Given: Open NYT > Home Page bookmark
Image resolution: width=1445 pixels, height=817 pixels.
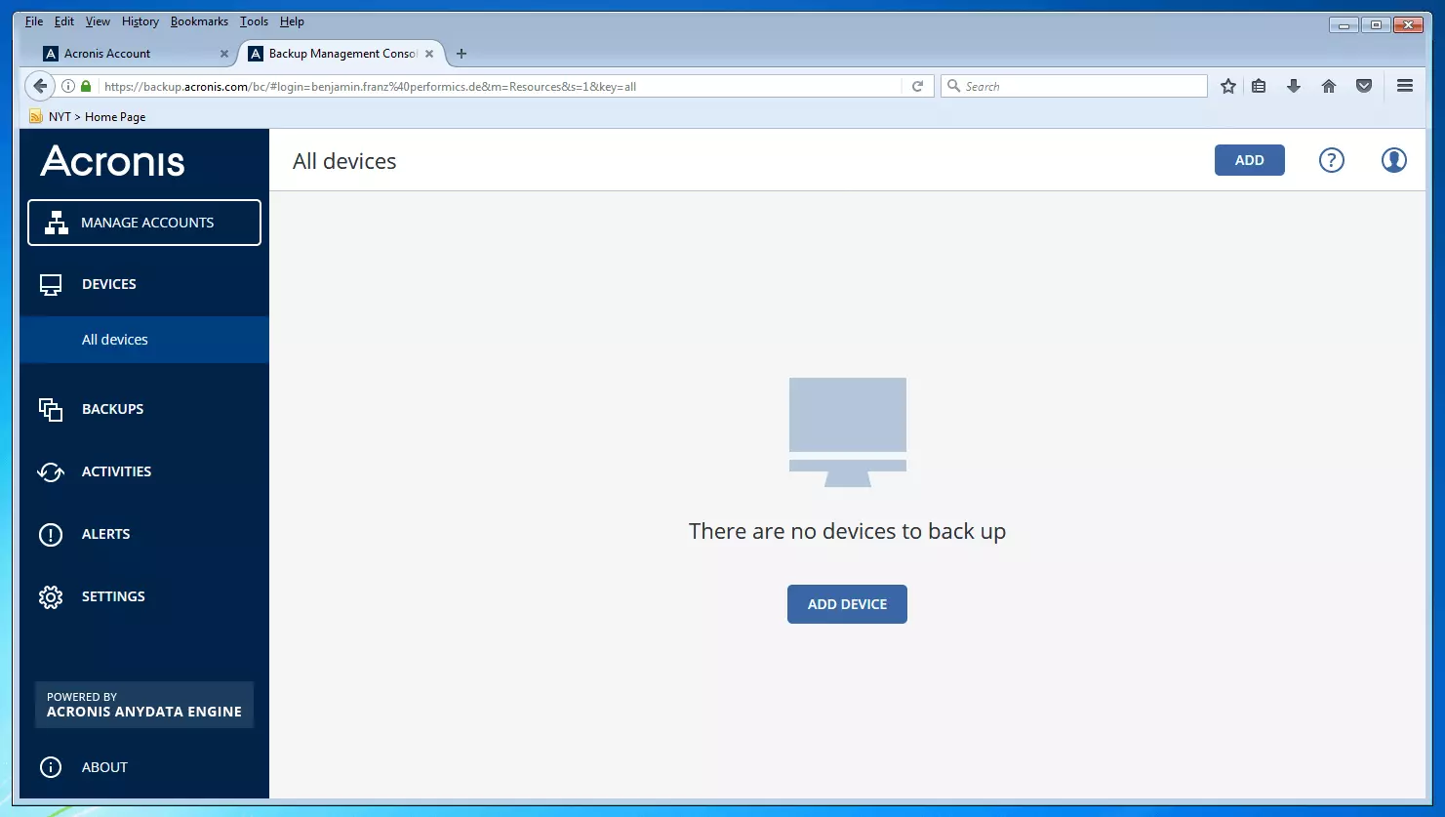Looking at the screenshot, I should 88,116.
